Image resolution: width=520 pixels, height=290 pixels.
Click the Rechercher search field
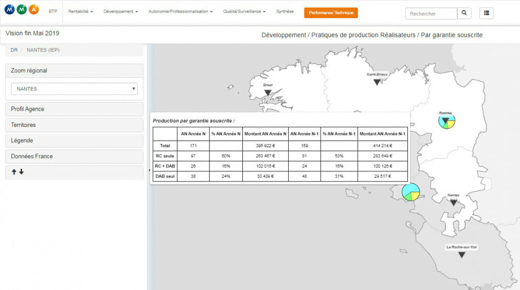[x=431, y=13]
